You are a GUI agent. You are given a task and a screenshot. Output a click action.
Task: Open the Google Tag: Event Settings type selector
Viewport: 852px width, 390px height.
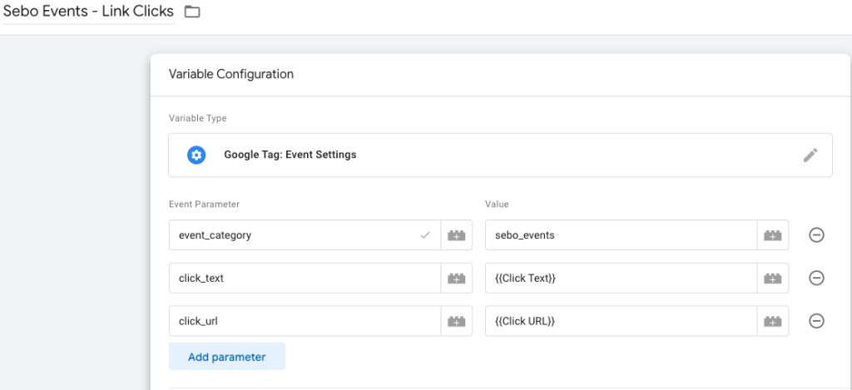click(500, 156)
